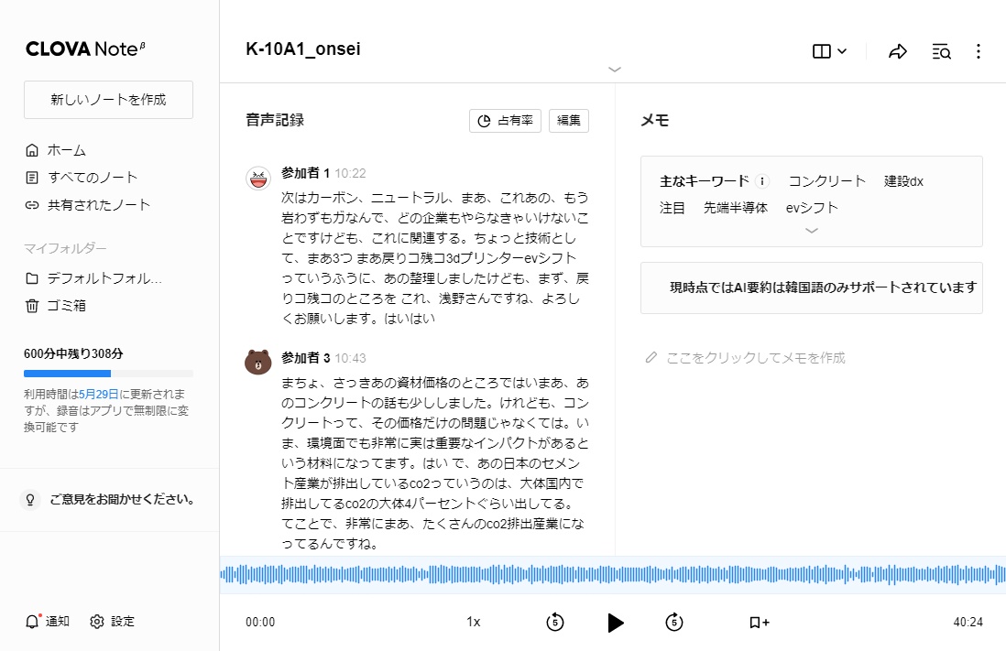Change the 1x playback speed
The image size is (1006, 651).
click(473, 622)
